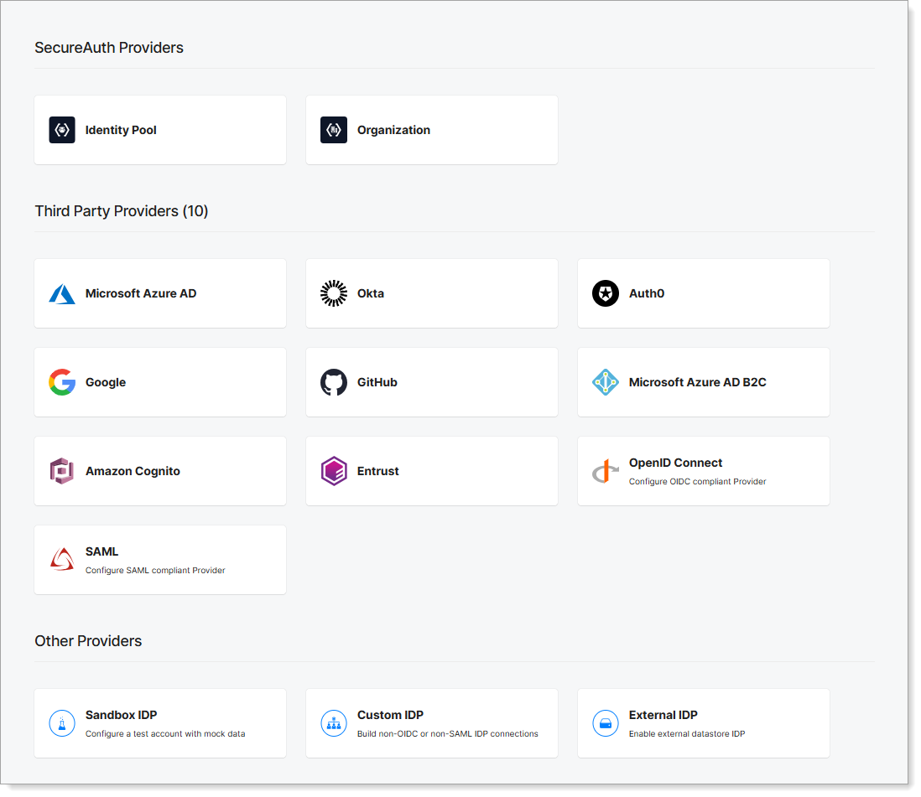This screenshot has height=797, width=921.
Task: Click the 'Configure SAML compliant Provider' text
Action: (x=155, y=571)
